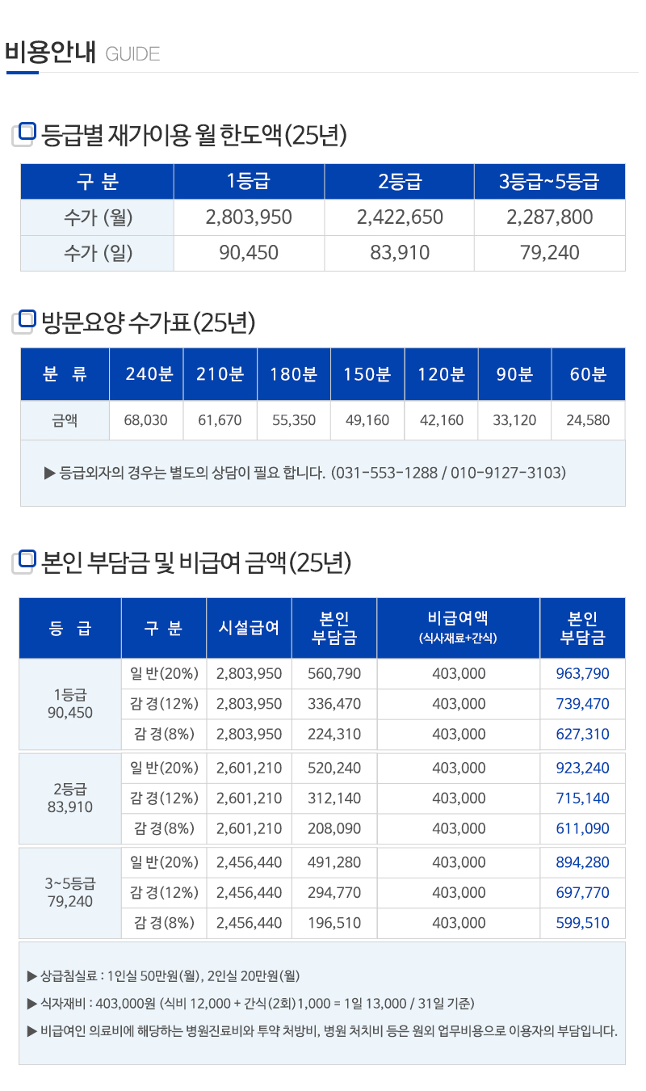
Task: Click the 60분 column header
Action: coord(588,374)
